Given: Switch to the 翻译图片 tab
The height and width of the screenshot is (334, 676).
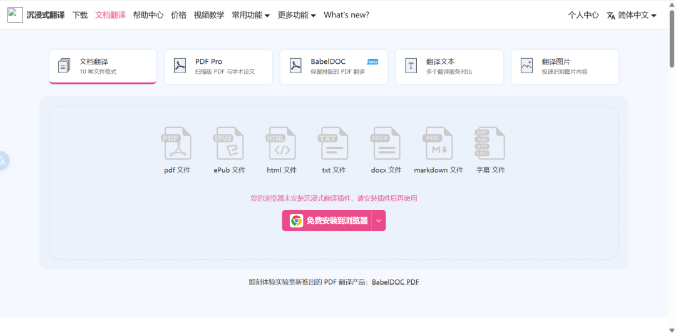Looking at the screenshot, I should (x=565, y=66).
